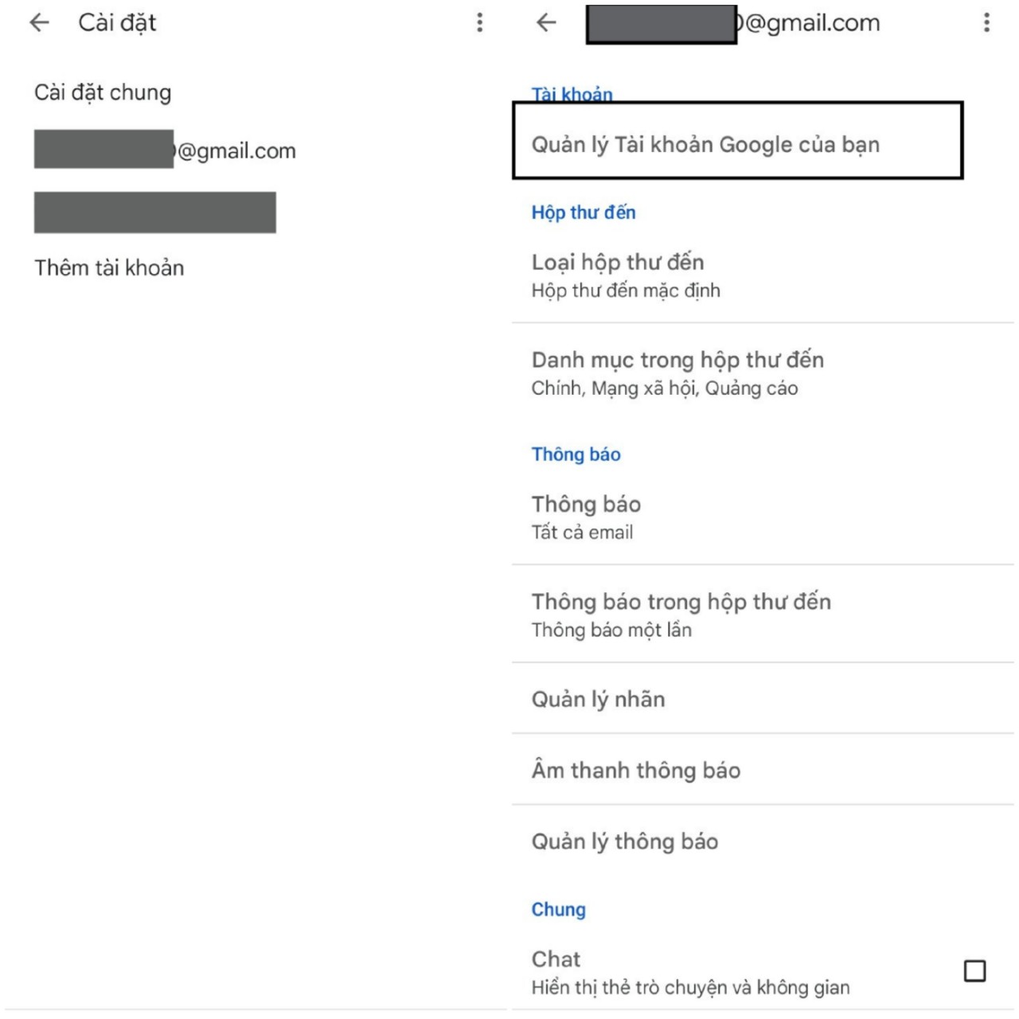Tap the blue Tài khoản section header
This screenshot has height=1019, width=1019.
click(x=572, y=94)
